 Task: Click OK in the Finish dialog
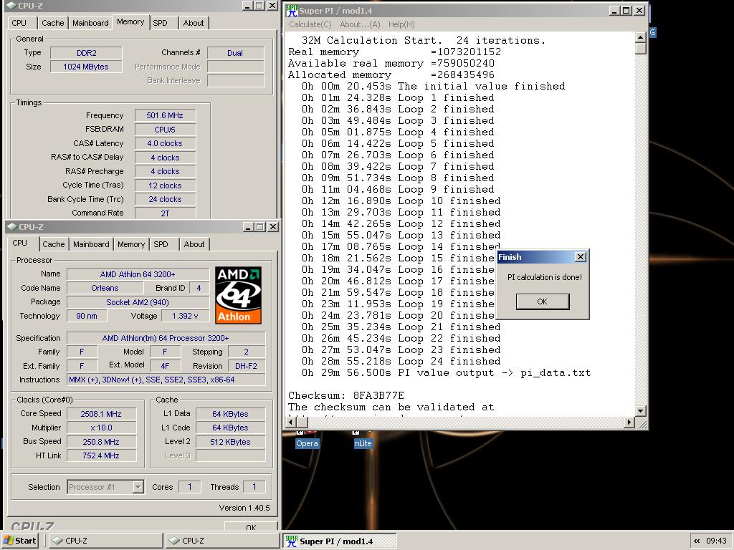(x=543, y=301)
